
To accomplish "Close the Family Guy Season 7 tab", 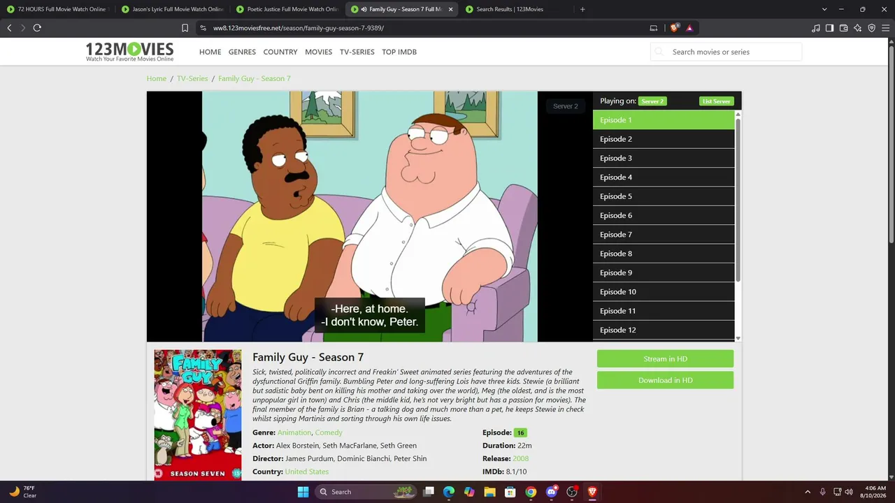I will [450, 9].
